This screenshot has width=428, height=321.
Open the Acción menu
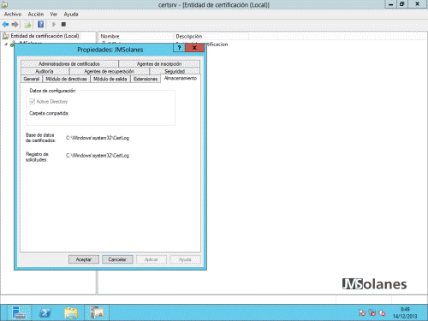point(36,15)
